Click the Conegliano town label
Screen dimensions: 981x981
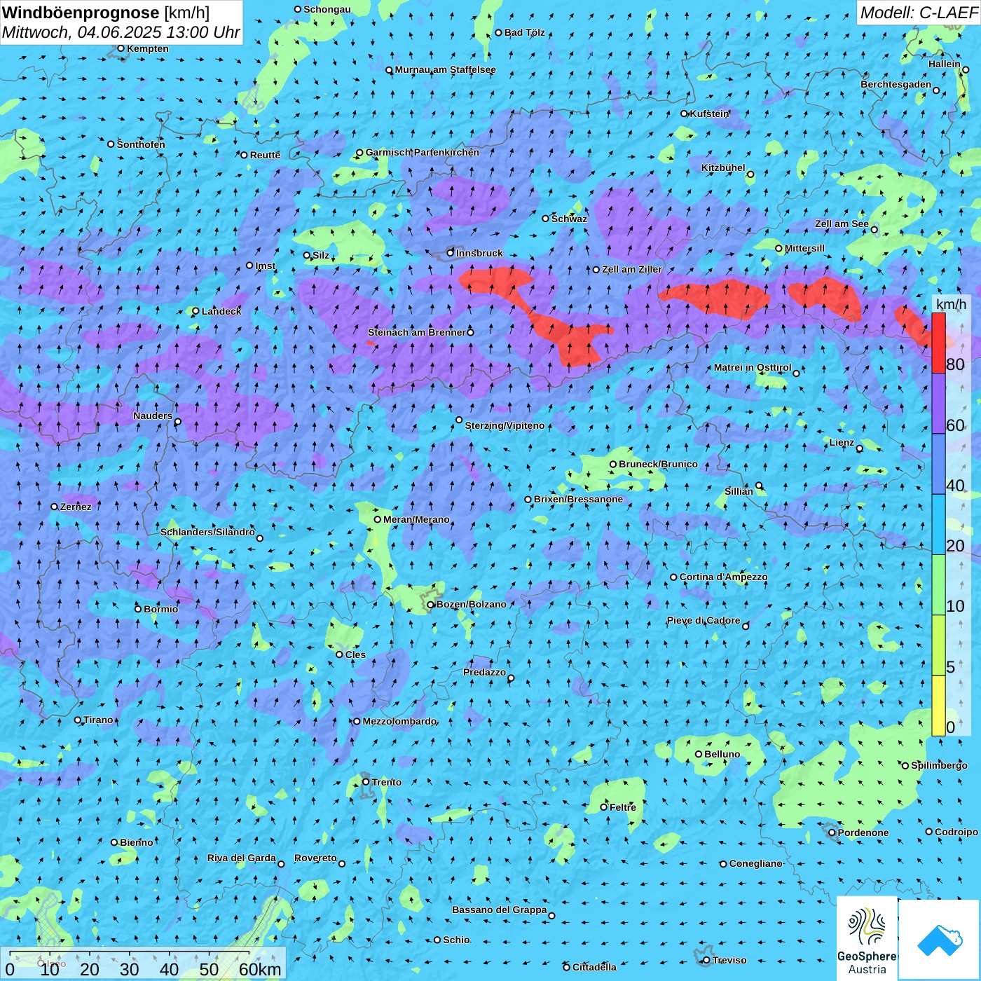pos(755,863)
